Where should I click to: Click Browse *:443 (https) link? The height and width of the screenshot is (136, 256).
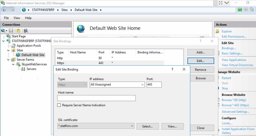click(x=235, y=105)
